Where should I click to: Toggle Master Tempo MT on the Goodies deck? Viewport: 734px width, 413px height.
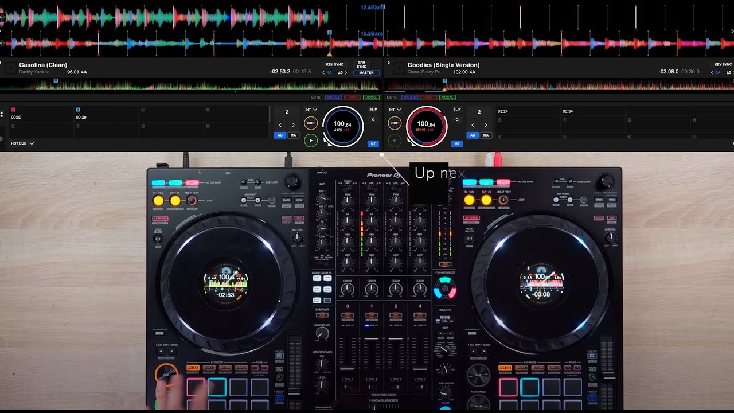point(457,144)
